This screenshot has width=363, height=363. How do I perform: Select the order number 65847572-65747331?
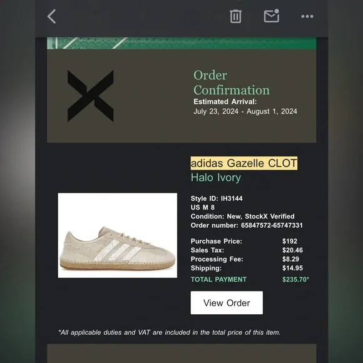[x=272, y=225]
